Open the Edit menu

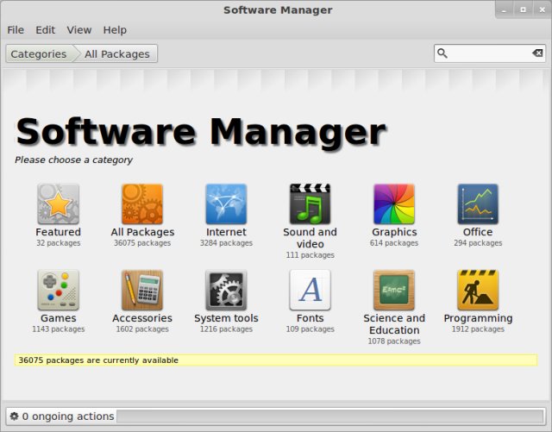coord(45,30)
